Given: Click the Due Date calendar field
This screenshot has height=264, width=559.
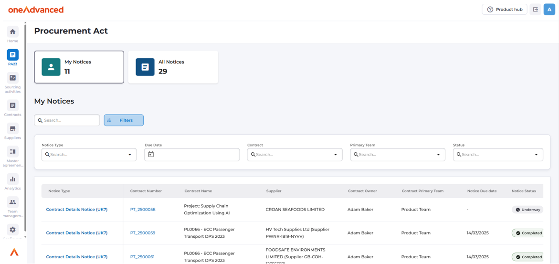Looking at the screenshot, I should [x=191, y=155].
